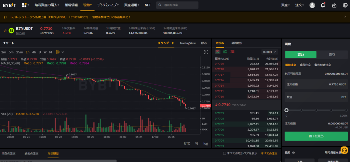Click the trading pair swap arrows icon
Viewport: 350px width, 162px height.
(5, 31)
